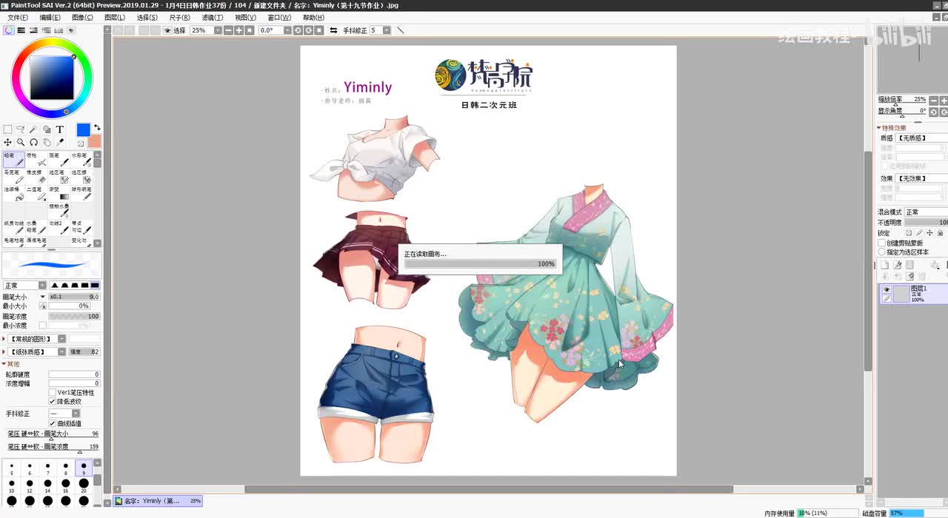Open the 编辑(E) menu
This screenshot has width=948, height=518.
(x=50, y=17)
